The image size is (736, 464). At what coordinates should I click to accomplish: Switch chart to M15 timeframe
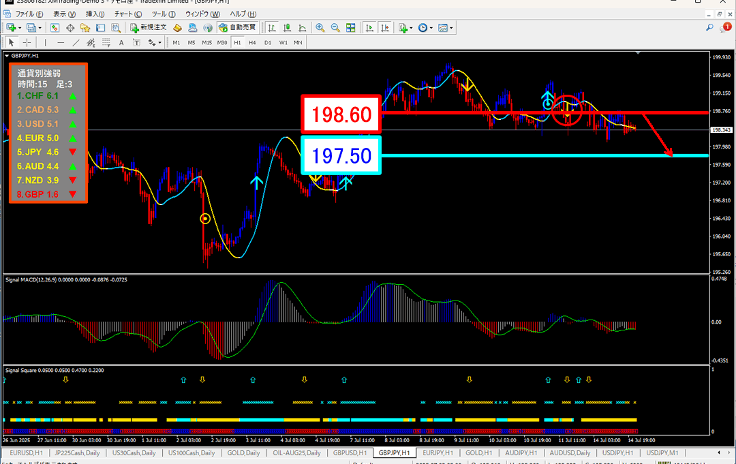click(x=206, y=43)
